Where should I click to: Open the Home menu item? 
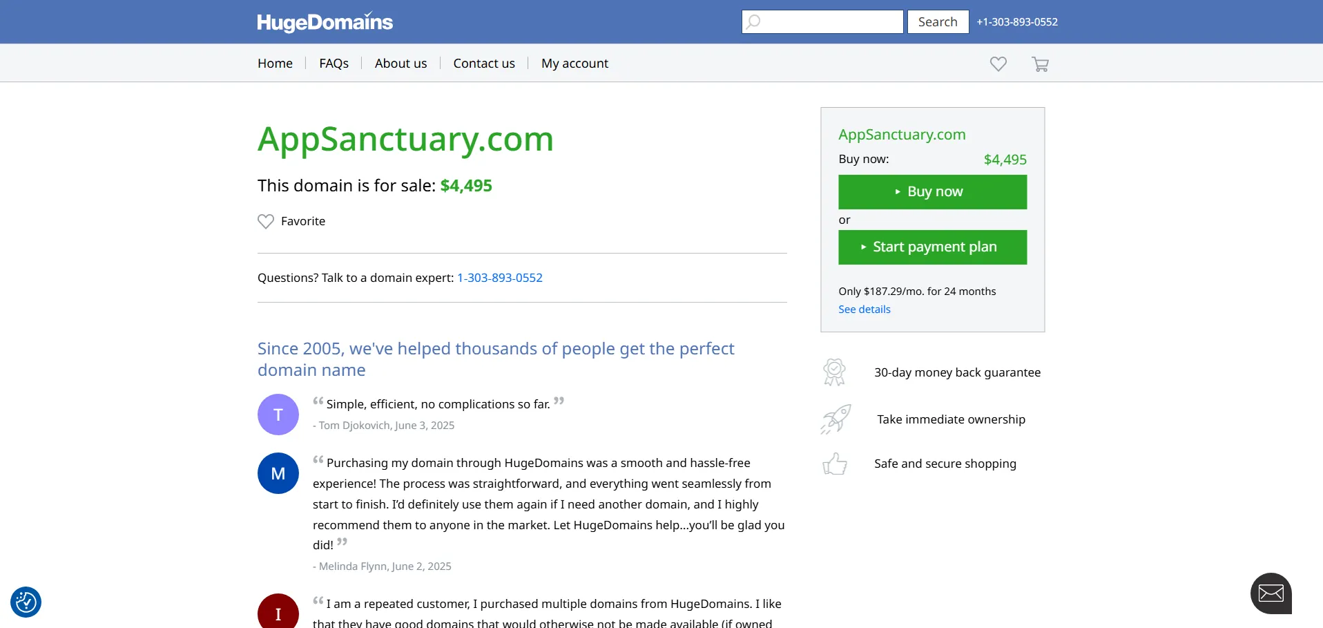[x=275, y=64]
